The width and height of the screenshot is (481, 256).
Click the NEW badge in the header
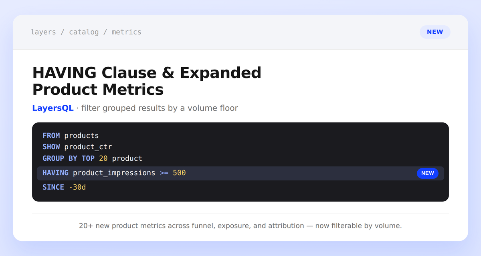pos(435,32)
